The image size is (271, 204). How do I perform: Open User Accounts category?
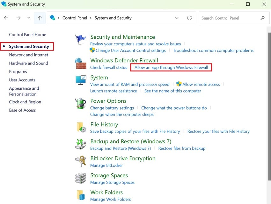point(22,80)
